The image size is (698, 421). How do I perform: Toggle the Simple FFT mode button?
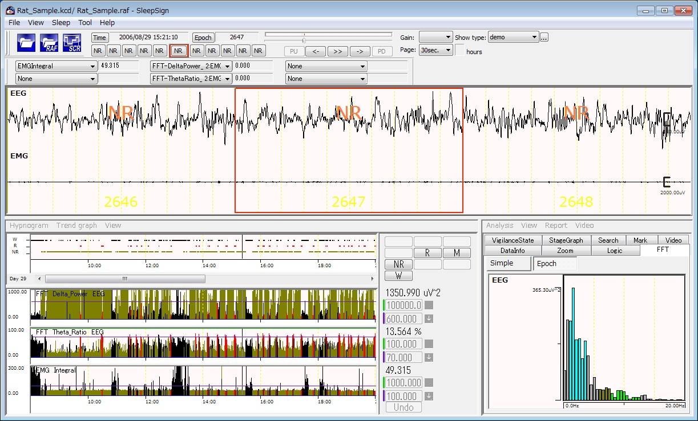coord(507,263)
